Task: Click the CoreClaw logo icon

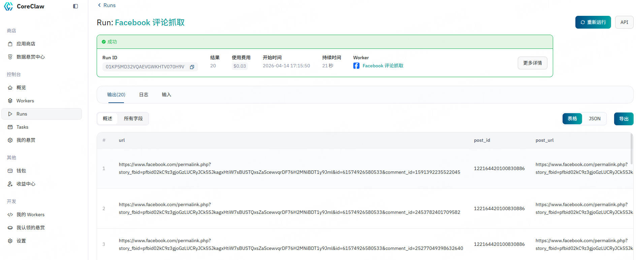Action: [8, 6]
